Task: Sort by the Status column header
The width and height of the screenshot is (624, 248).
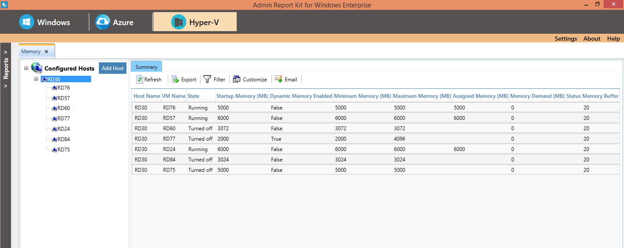Action: click(x=573, y=96)
